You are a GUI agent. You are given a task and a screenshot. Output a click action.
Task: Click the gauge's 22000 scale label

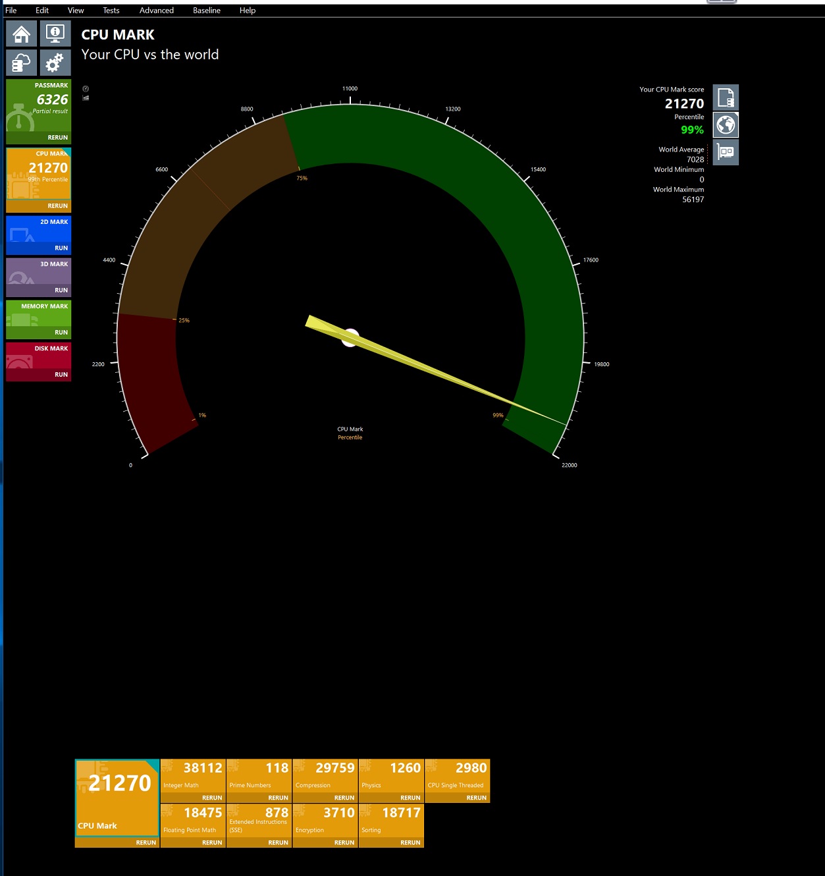tap(570, 465)
